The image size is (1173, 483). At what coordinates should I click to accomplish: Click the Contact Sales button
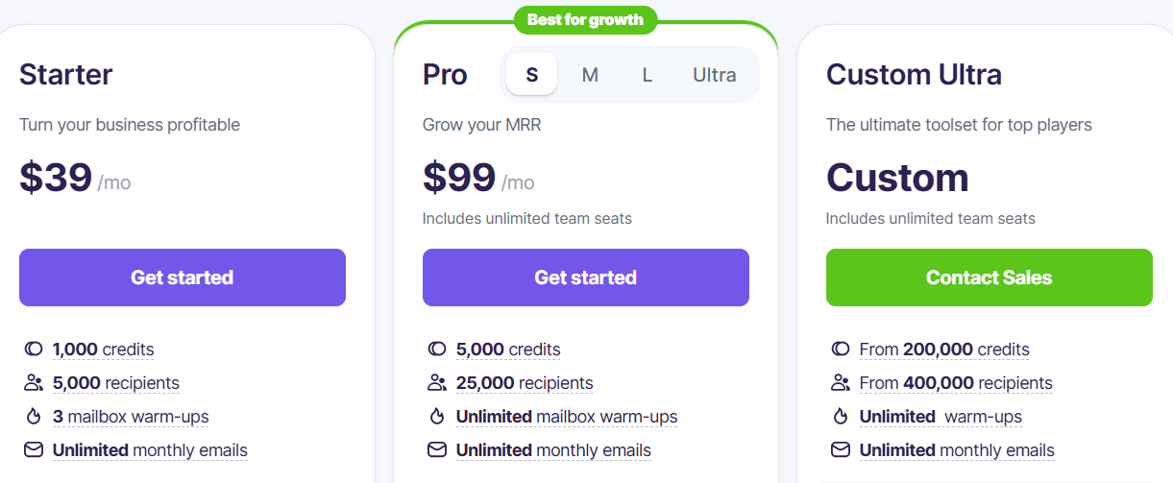(989, 278)
